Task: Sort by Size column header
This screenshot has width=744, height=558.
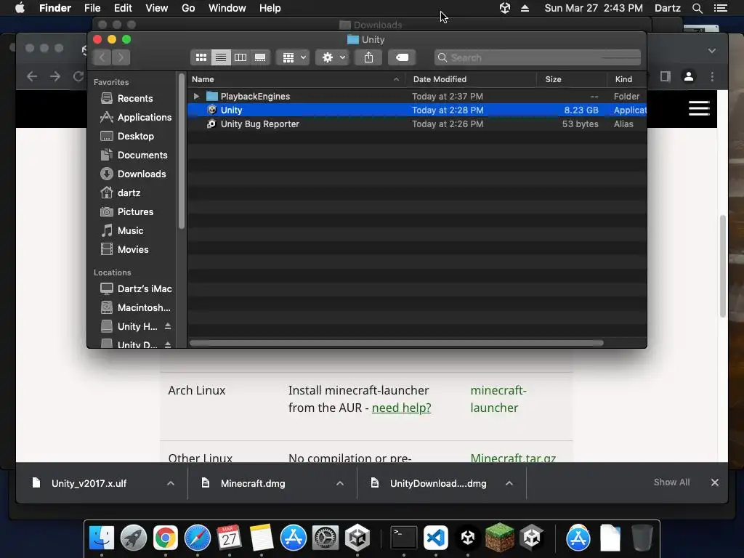Action: pos(572,79)
